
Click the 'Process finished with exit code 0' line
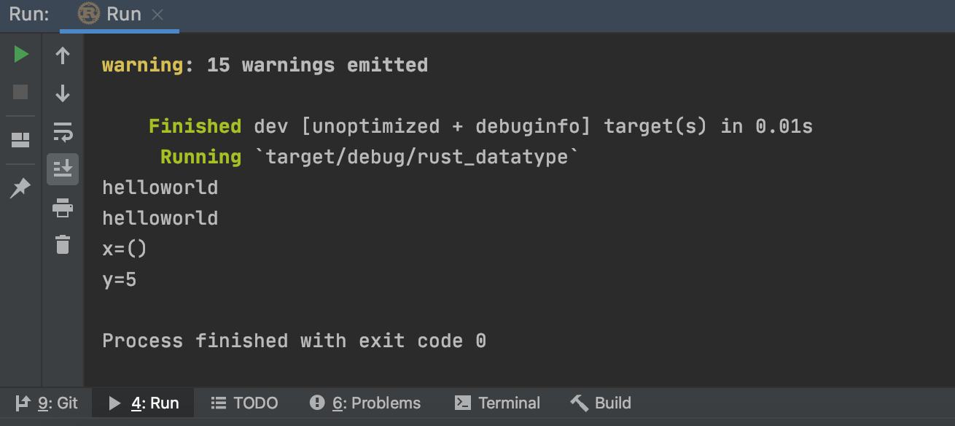[294, 341]
